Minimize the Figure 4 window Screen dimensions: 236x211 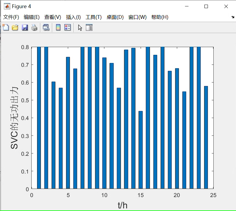[x=187, y=6]
